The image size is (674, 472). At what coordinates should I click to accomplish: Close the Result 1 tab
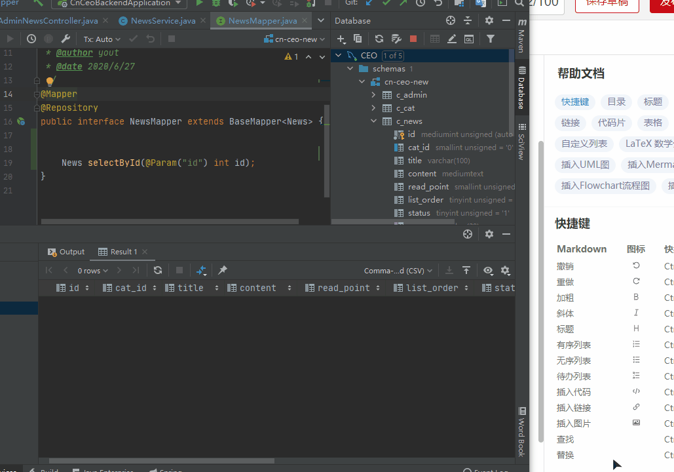(x=145, y=252)
